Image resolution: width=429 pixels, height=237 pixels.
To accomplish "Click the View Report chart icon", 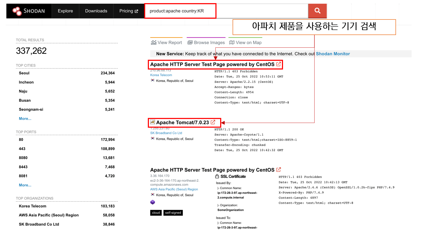I will point(154,42).
